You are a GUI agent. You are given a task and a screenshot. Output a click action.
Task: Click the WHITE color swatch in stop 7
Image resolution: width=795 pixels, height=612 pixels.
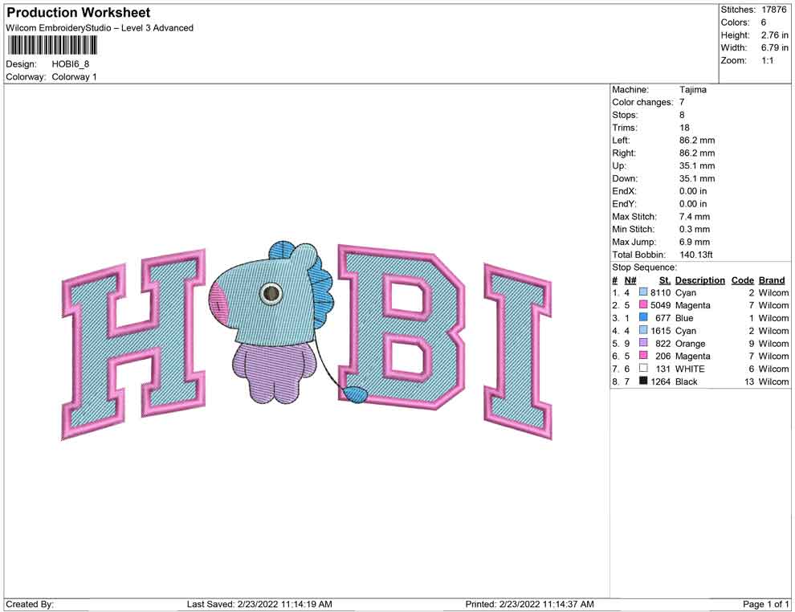pyautogui.click(x=643, y=368)
